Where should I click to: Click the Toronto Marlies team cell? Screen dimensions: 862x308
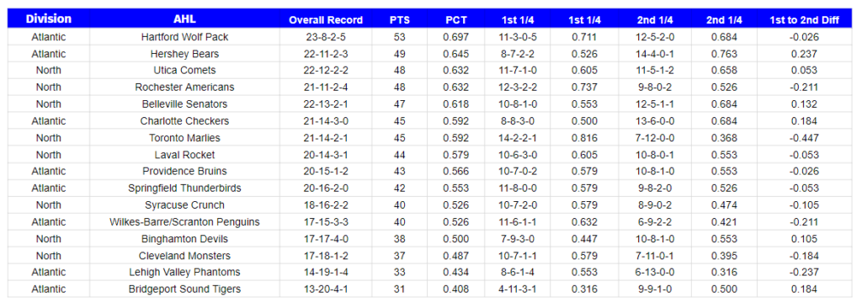(x=184, y=137)
